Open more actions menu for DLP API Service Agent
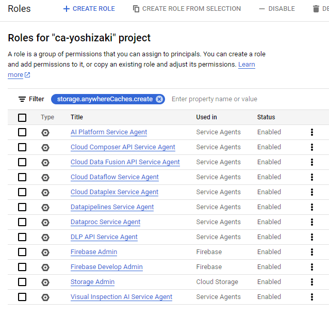 coord(312,237)
